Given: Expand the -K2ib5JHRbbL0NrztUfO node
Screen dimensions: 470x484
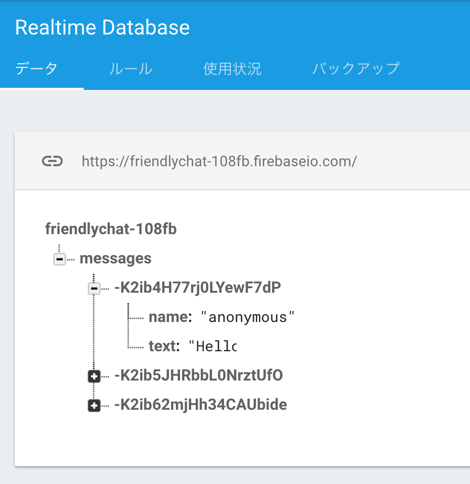Looking at the screenshot, I should [94, 376].
